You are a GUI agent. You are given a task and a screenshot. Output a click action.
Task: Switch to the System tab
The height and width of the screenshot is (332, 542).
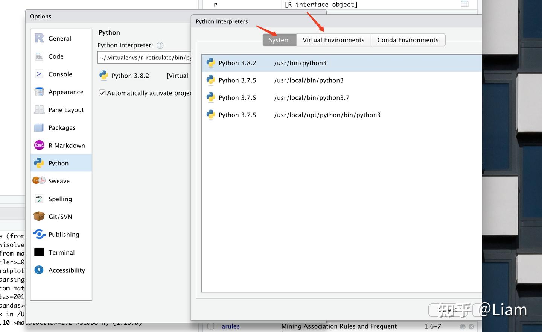point(279,40)
